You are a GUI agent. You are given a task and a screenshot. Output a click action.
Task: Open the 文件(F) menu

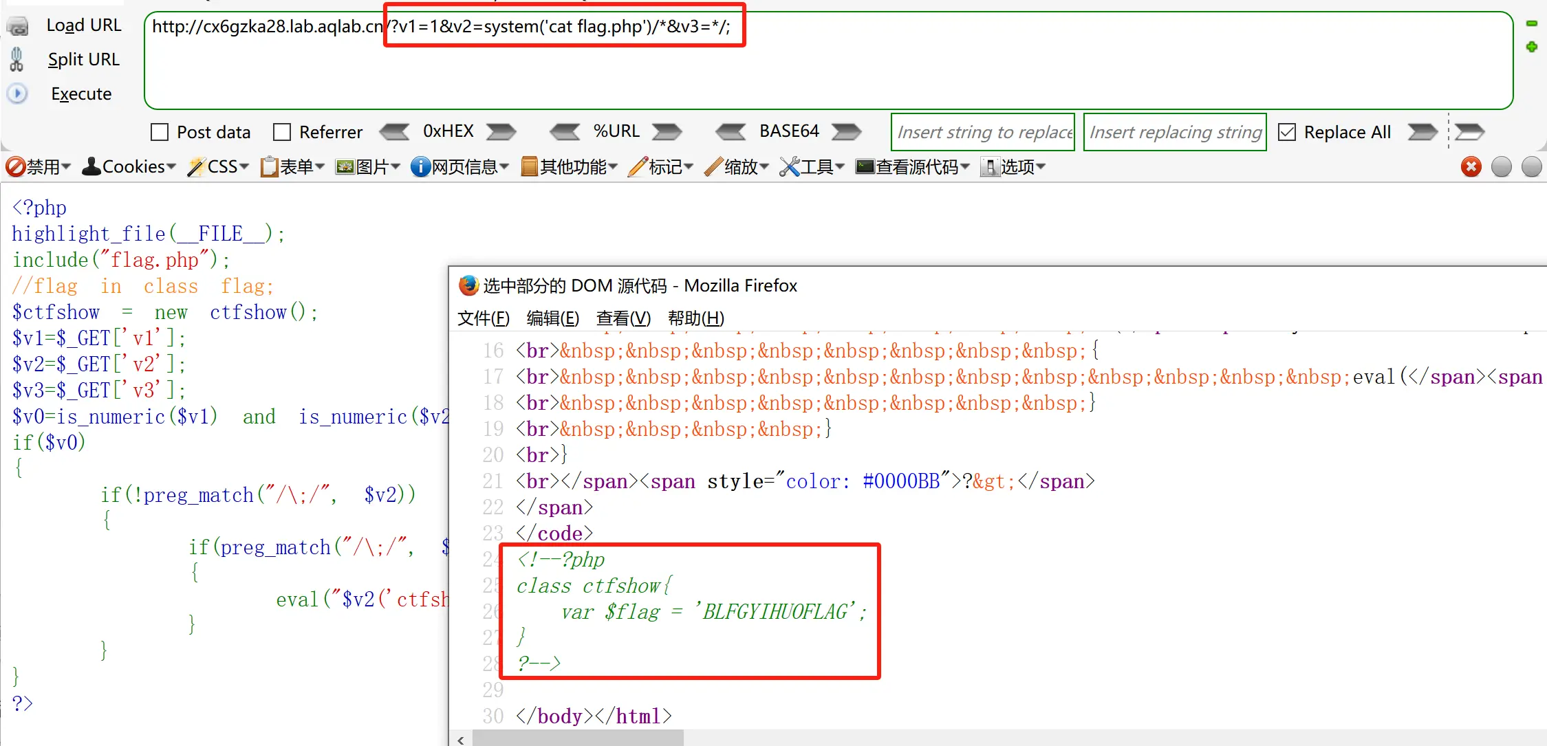point(483,318)
